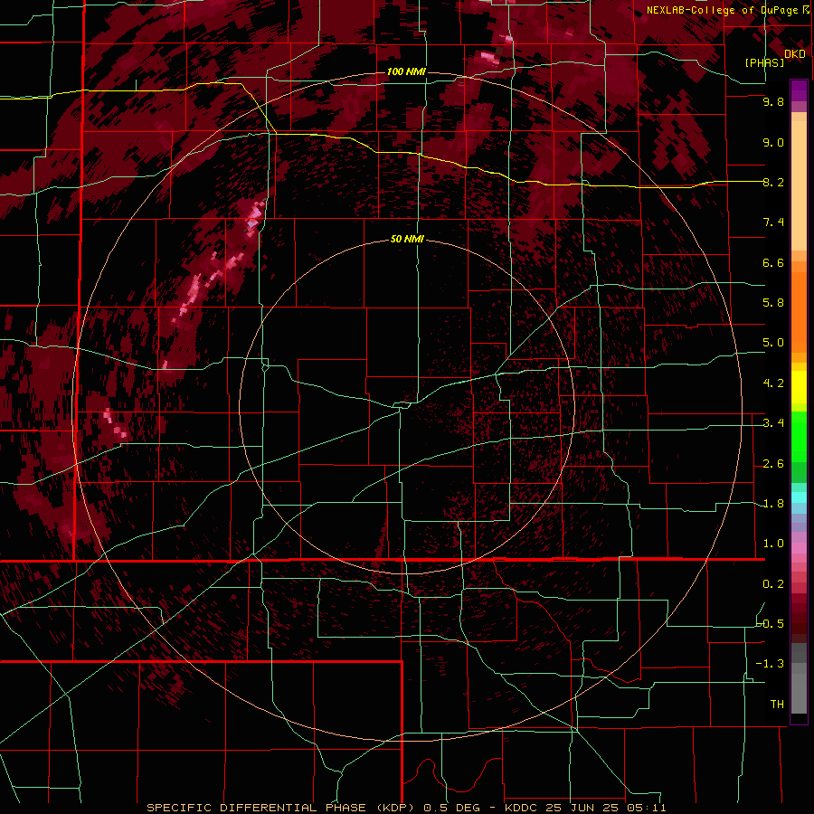Viewport: 814px width, 814px height.
Task: Click the bright green band of the color bar
Action: [x=799, y=436]
